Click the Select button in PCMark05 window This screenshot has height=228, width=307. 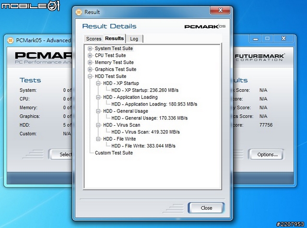click(x=61, y=155)
